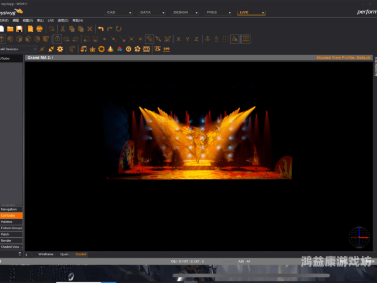377x283 pixels.
Task: Click the Save file icon
Action: pyautogui.click(x=19, y=29)
